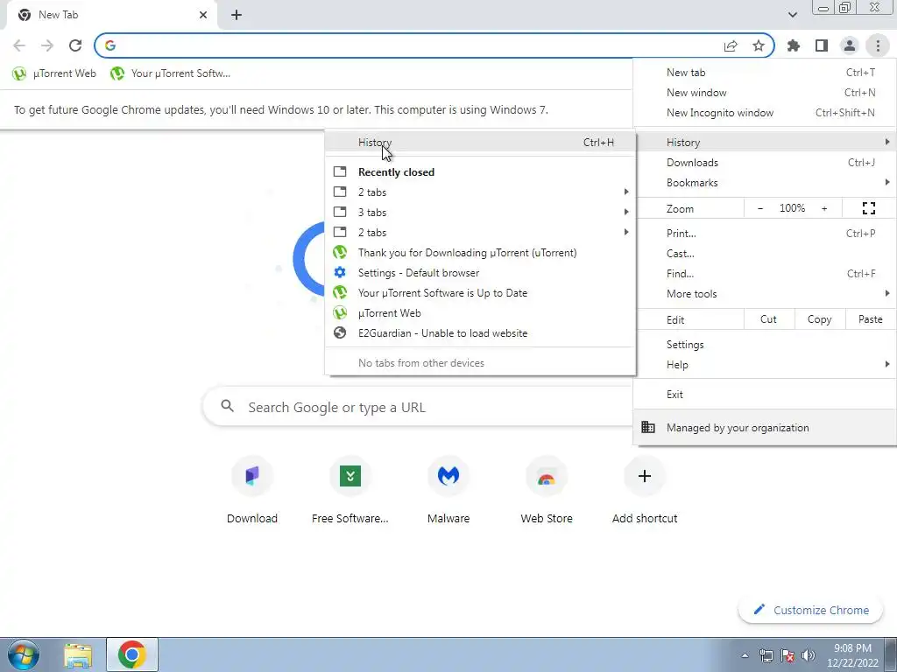The width and height of the screenshot is (897, 672).
Task: Expand the 3 tabs recently closed group
Action: click(x=481, y=212)
